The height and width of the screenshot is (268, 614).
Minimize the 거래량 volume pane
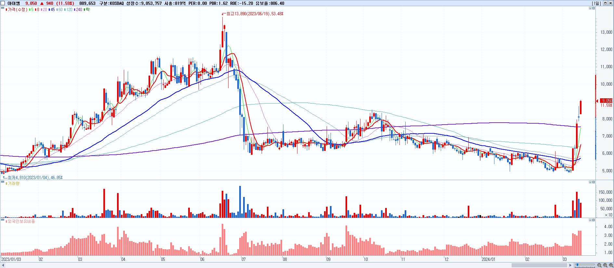click(590, 182)
